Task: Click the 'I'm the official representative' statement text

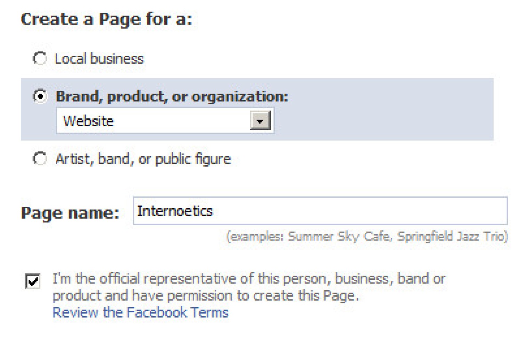Action: (249, 279)
